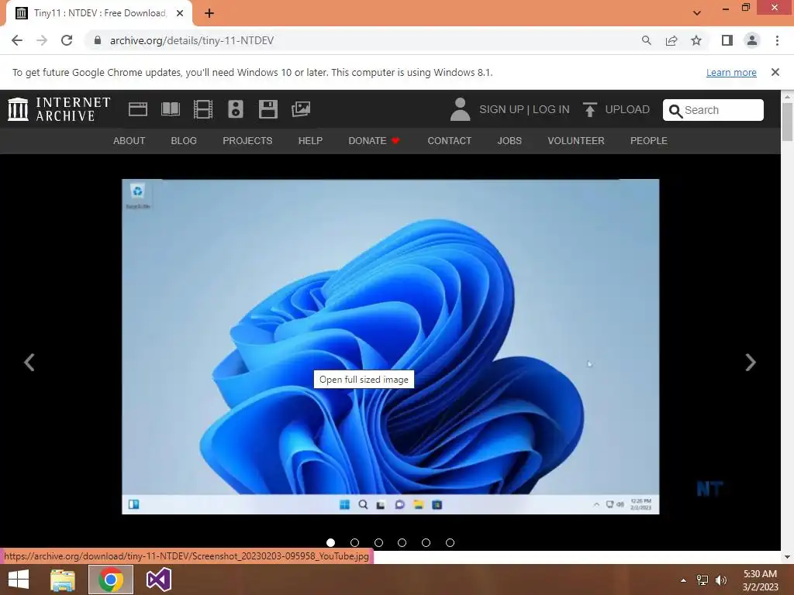794x595 pixels.
Task: Toggle Chrome side panel icon
Action: (x=727, y=40)
